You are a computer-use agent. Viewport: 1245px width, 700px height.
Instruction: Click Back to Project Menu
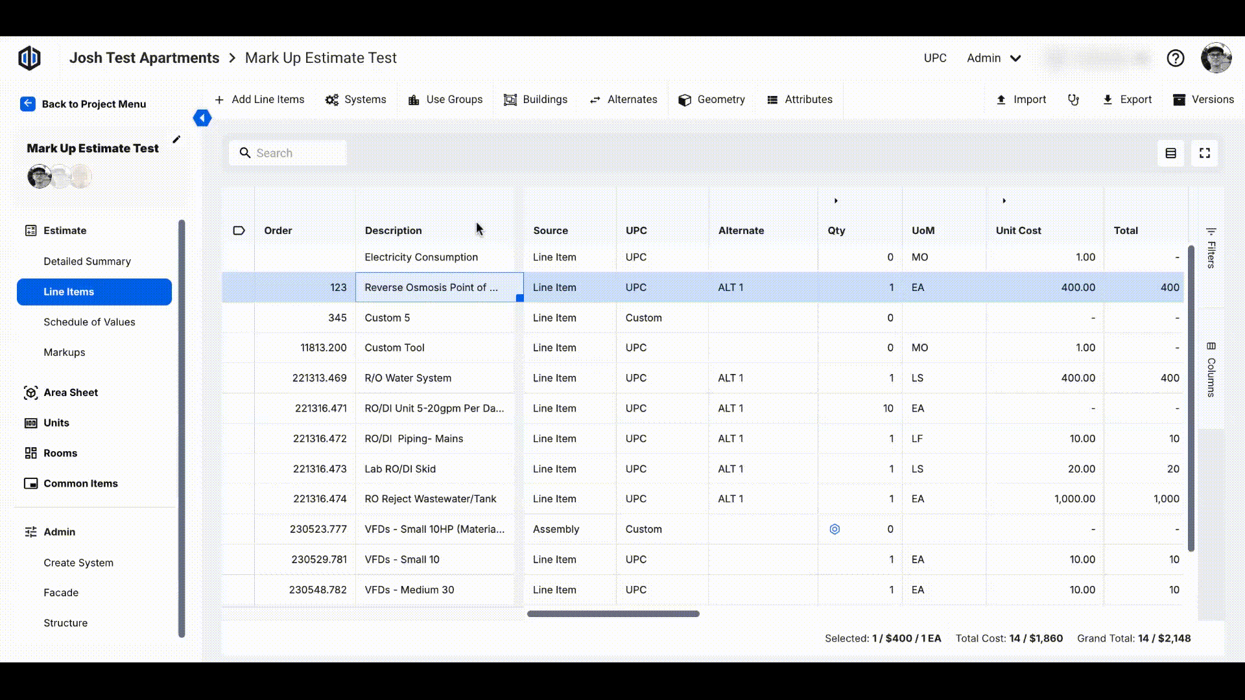[83, 104]
